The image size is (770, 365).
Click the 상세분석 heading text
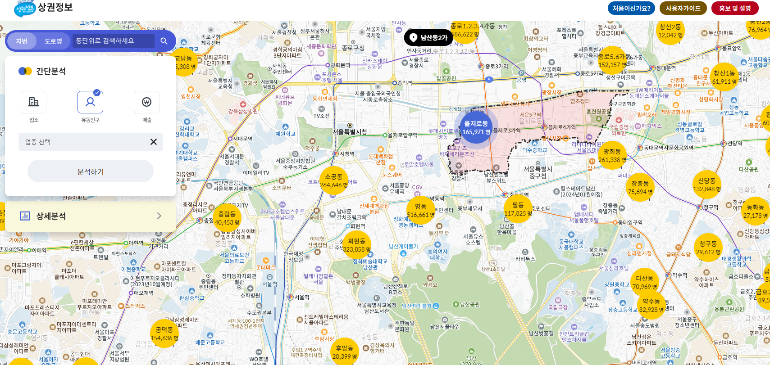(x=51, y=216)
